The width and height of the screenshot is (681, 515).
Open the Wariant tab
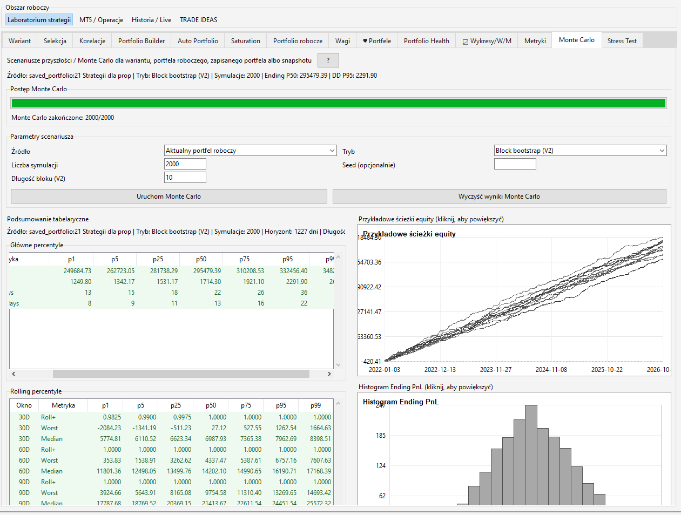click(x=20, y=41)
